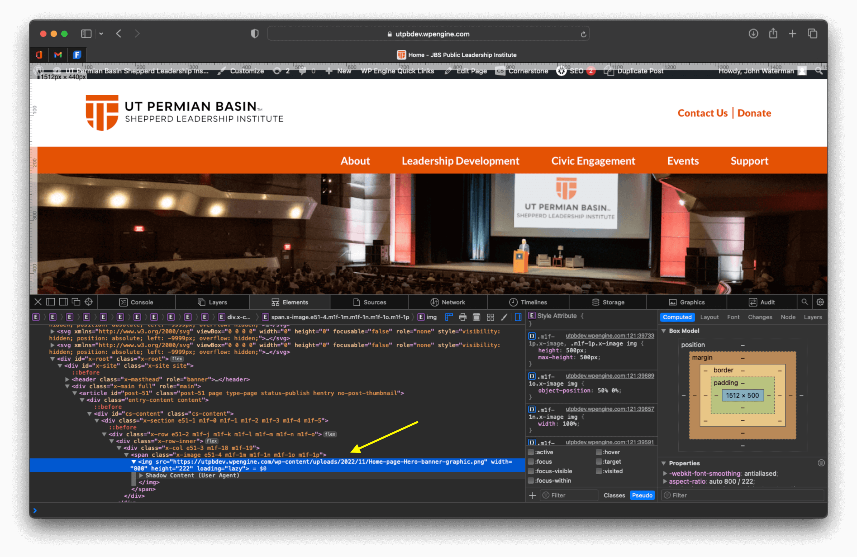Image resolution: width=857 pixels, height=557 pixels.
Task: Detach Web Inspector into separate window
Action: click(x=76, y=302)
